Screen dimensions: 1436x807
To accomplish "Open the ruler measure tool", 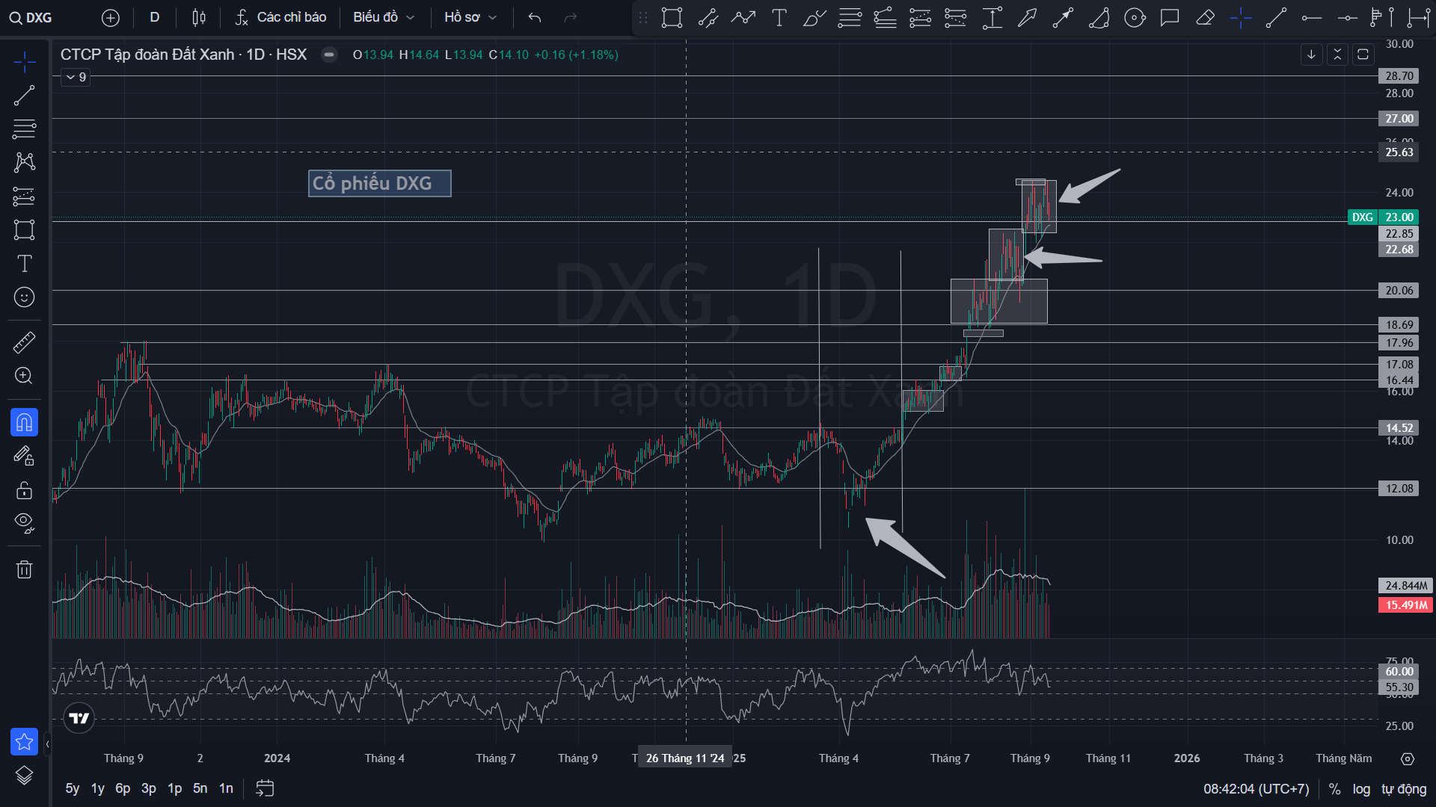I will click(24, 342).
